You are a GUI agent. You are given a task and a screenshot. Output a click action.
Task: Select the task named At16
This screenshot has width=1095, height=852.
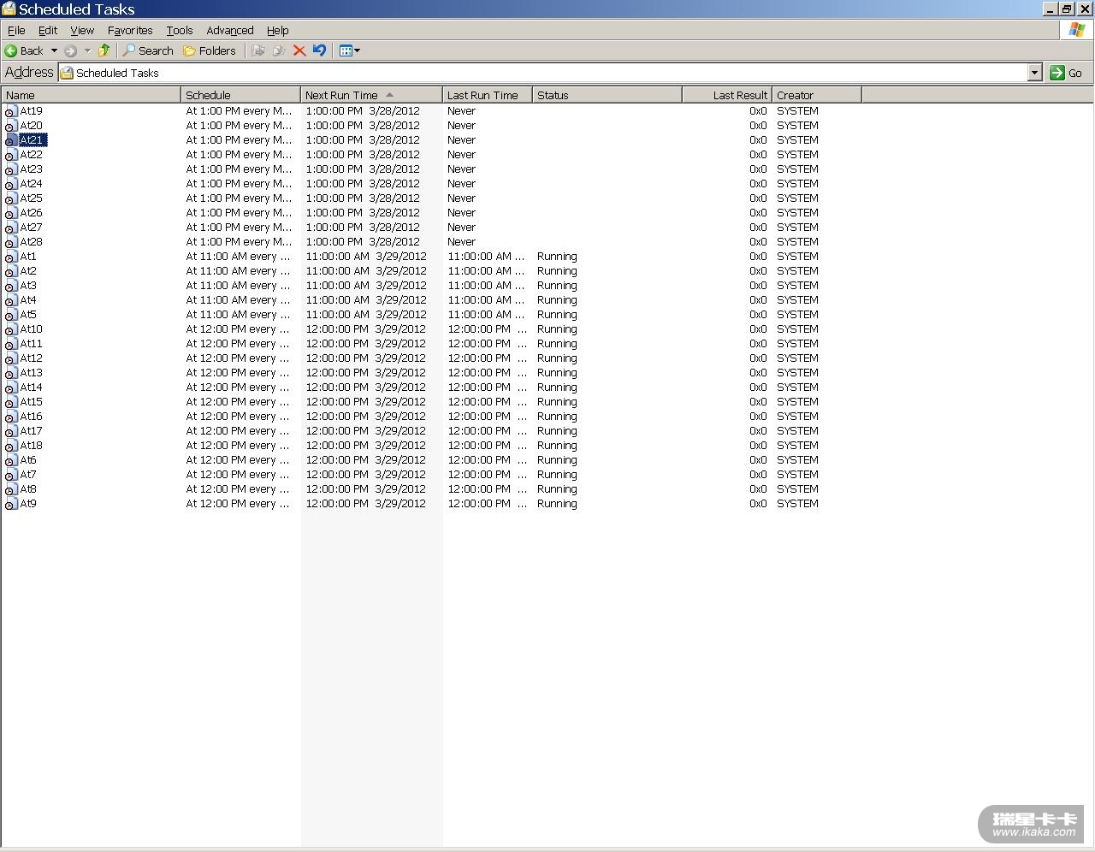pyautogui.click(x=32, y=417)
